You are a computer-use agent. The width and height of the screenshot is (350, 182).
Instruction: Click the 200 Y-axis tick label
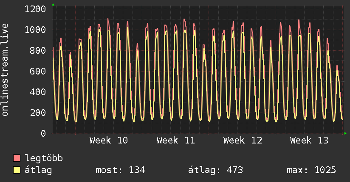(x=38, y=113)
